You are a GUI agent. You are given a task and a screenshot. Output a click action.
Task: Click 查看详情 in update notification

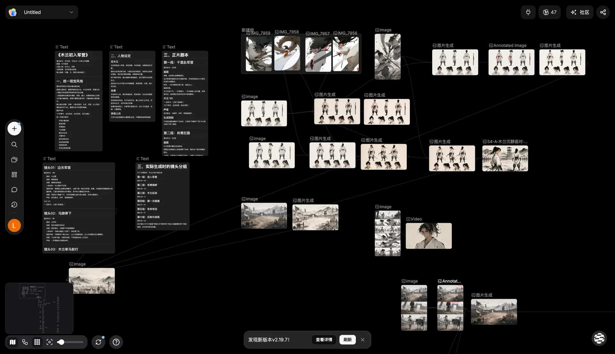click(x=324, y=340)
